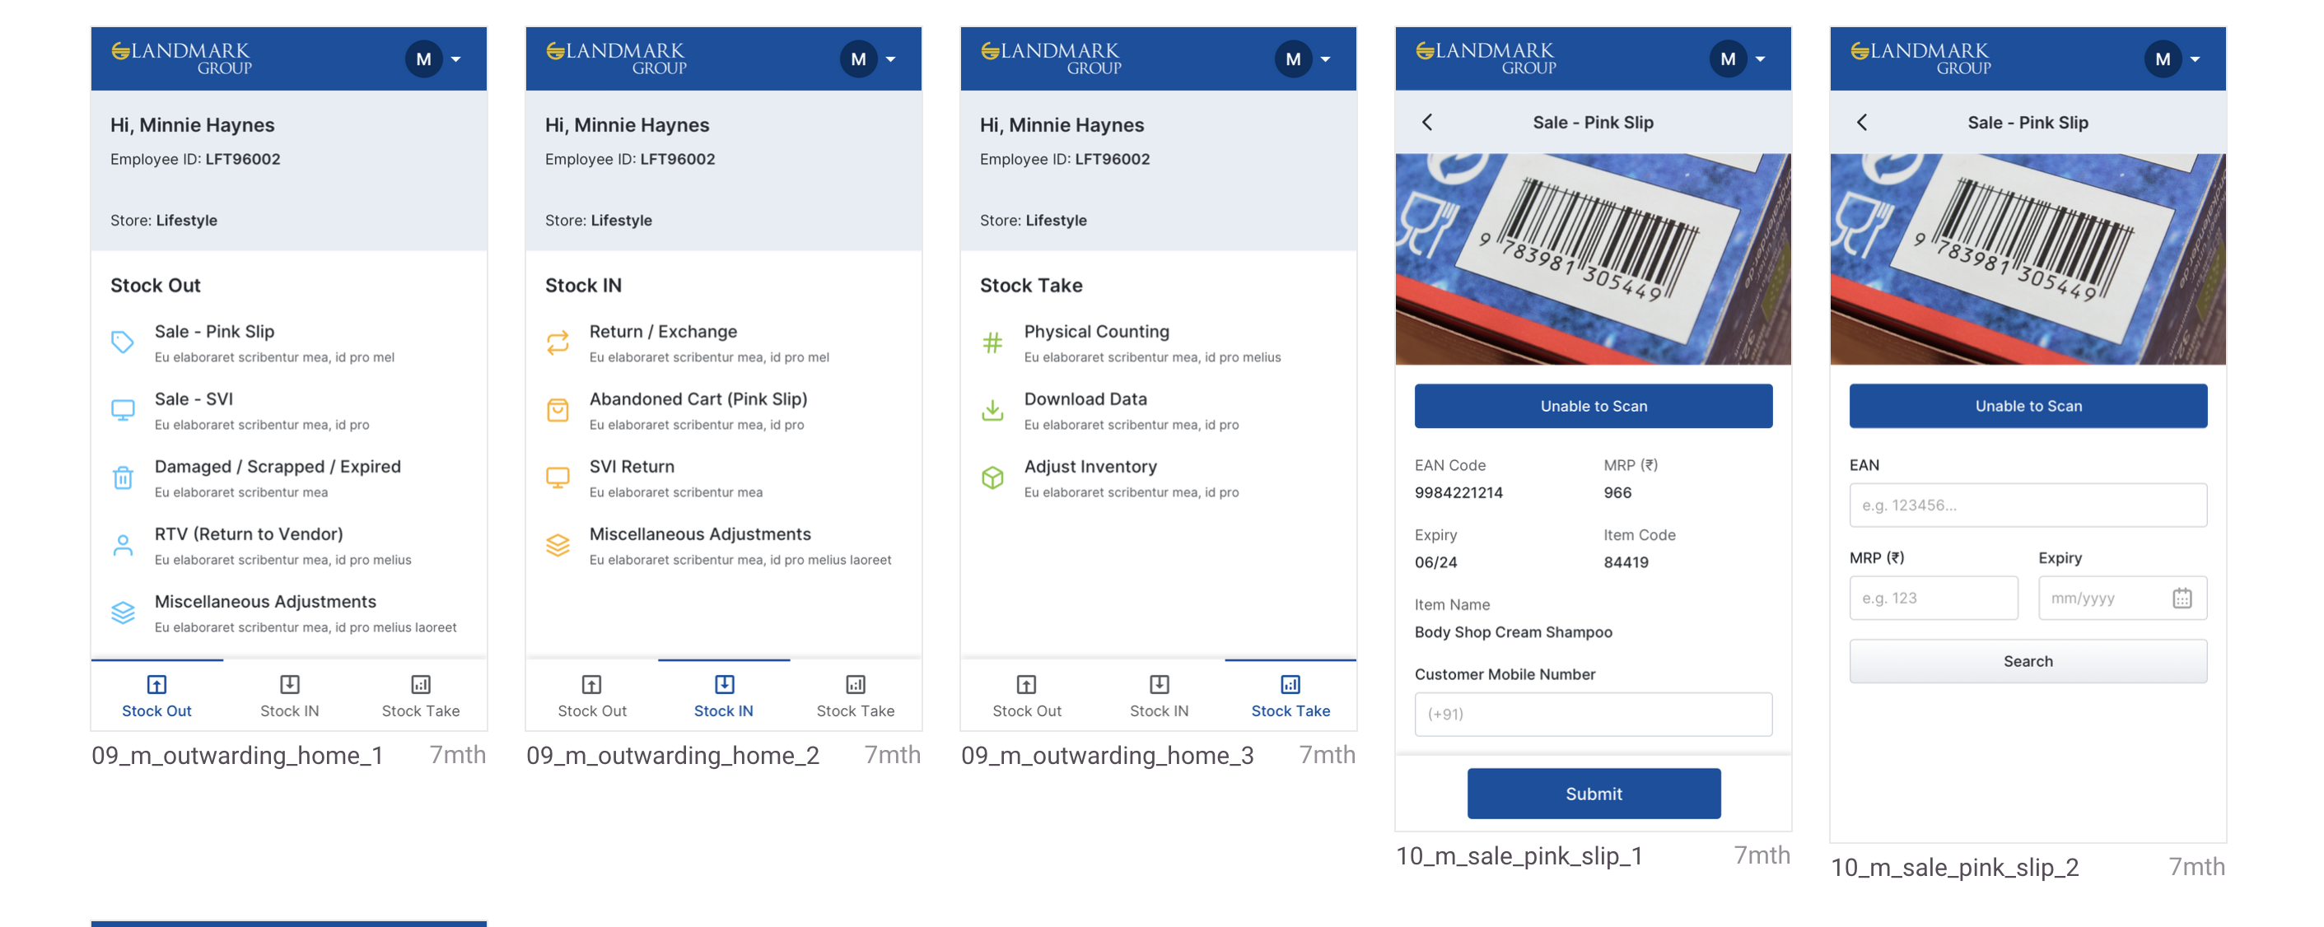The height and width of the screenshot is (927, 2324).
Task: Click the Search button below the MRP field
Action: [2028, 660]
